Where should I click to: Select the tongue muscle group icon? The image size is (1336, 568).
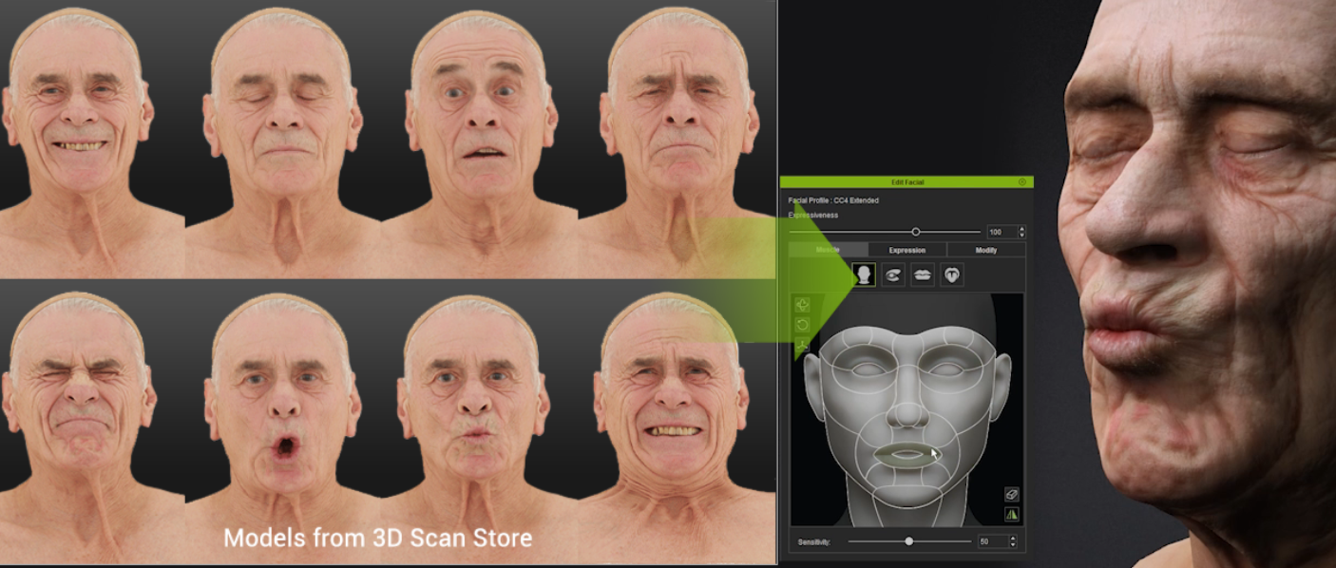pyautogui.click(x=952, y=275)
